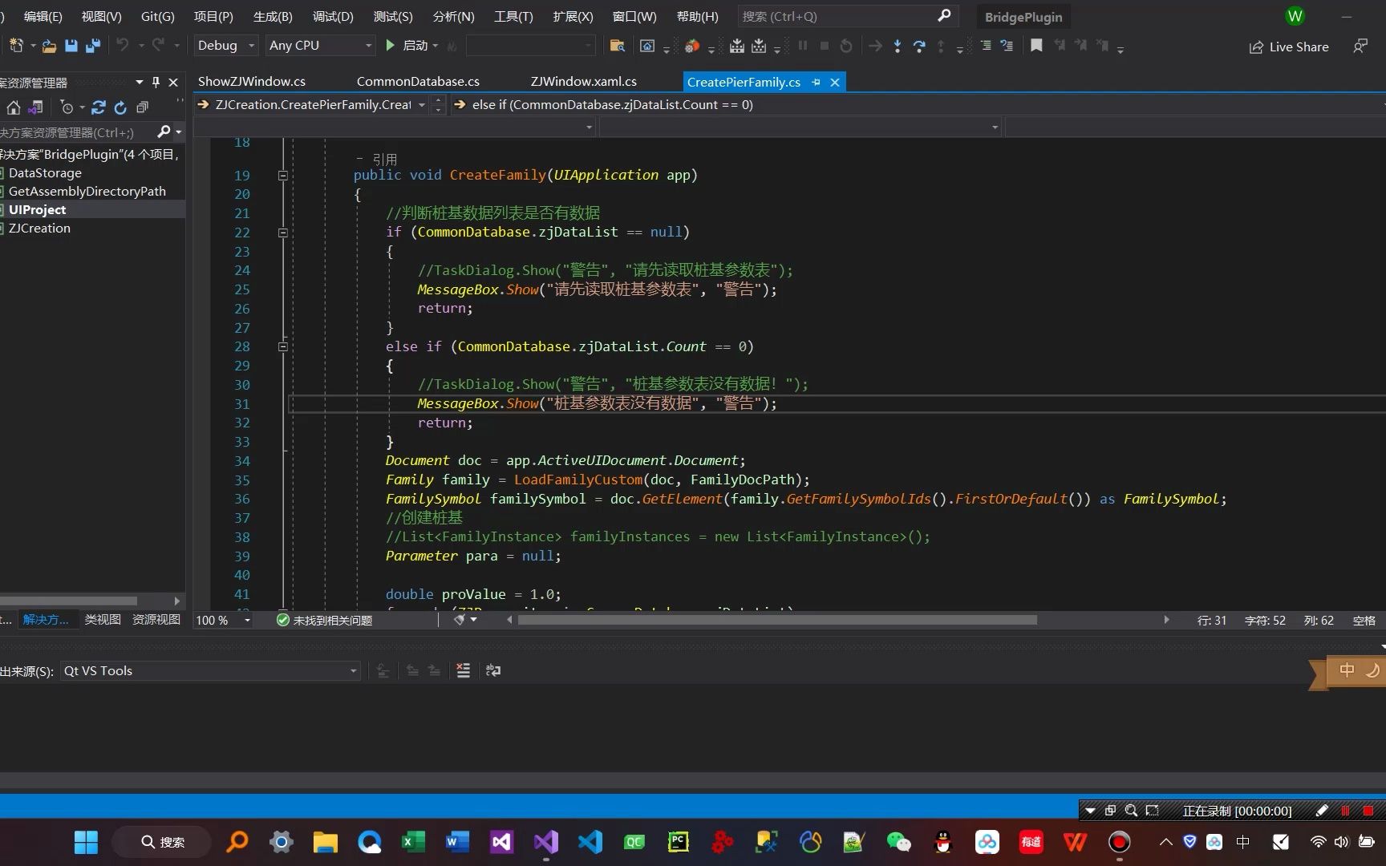Open the feedback icon beside Live Share
The image size is (1386, 866).
point(1360,47)
